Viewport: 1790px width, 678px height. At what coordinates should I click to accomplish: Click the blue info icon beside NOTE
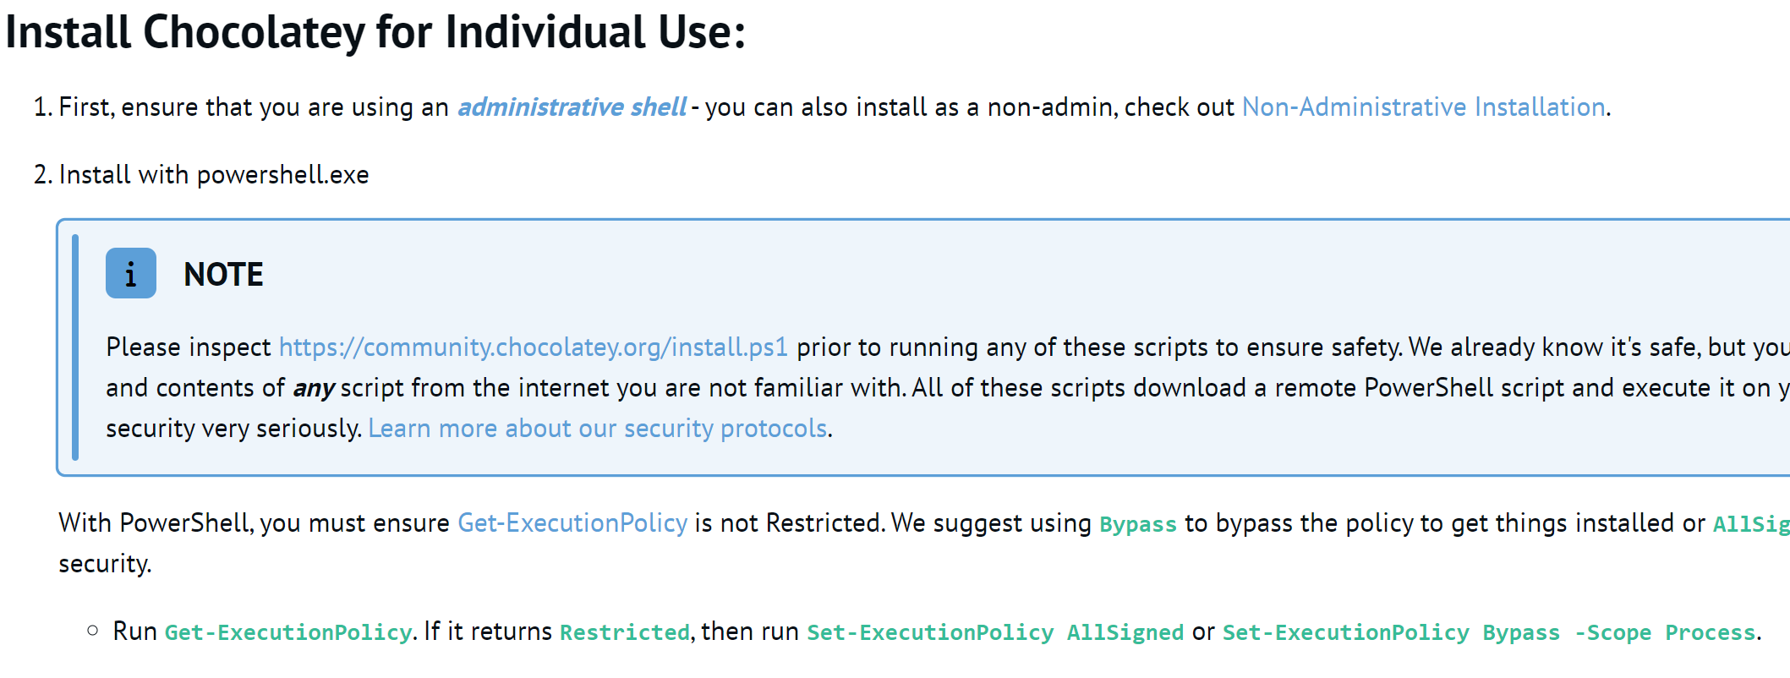(131, 273)
